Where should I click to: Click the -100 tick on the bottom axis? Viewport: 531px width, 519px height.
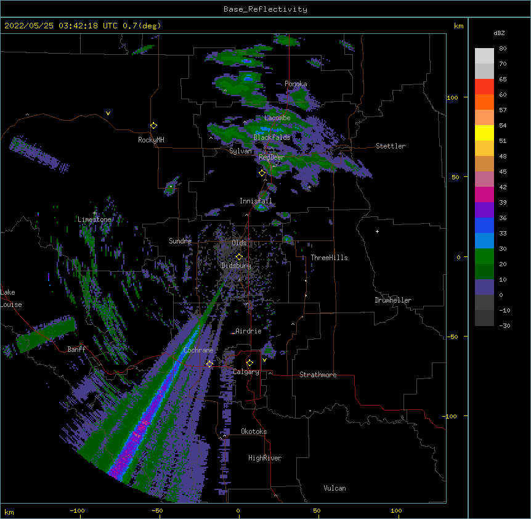point(77,510)
